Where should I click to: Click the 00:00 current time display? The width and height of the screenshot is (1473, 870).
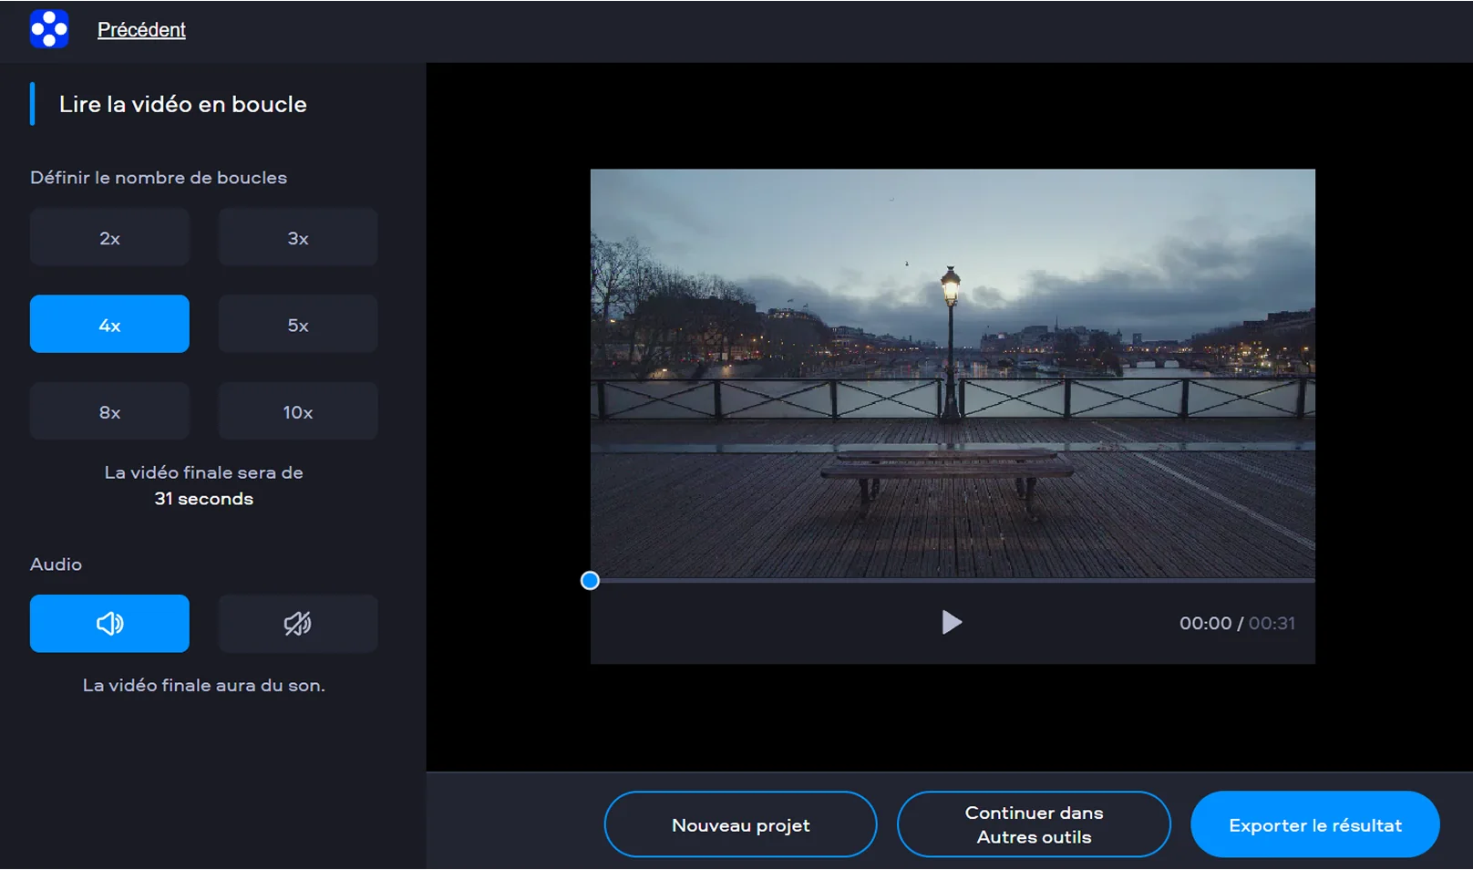click(x=1205, y=624)
